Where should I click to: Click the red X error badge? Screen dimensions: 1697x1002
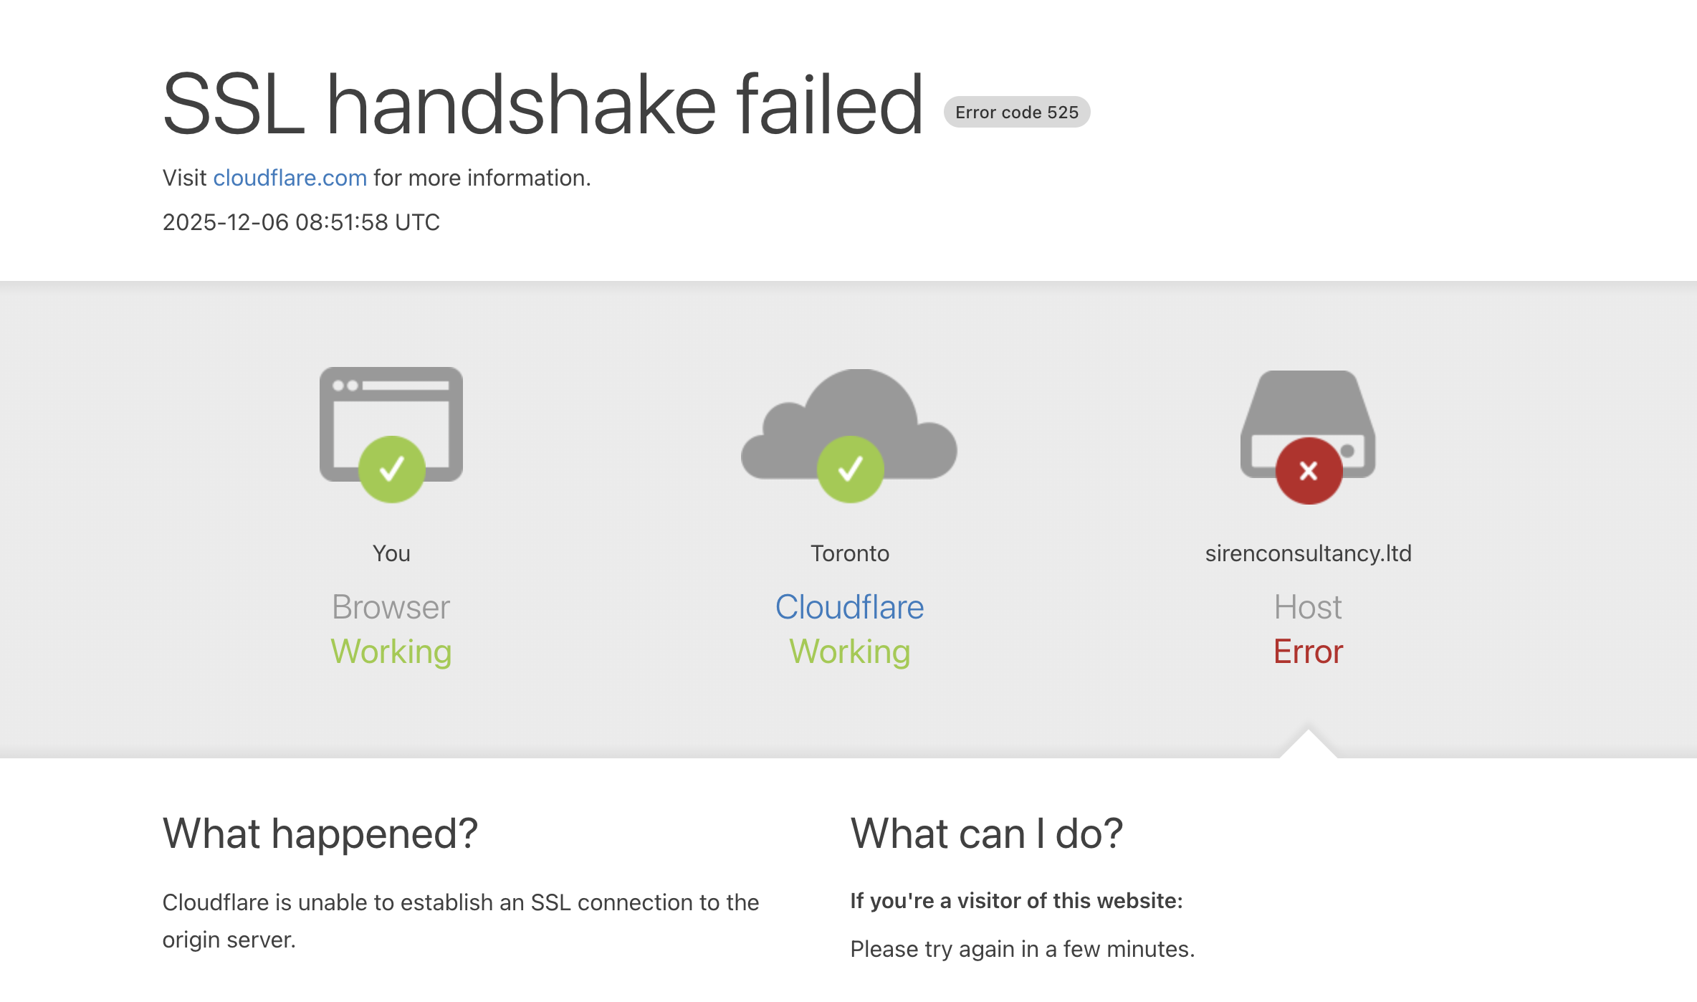pyautogui.click(x=1309, y=471)
